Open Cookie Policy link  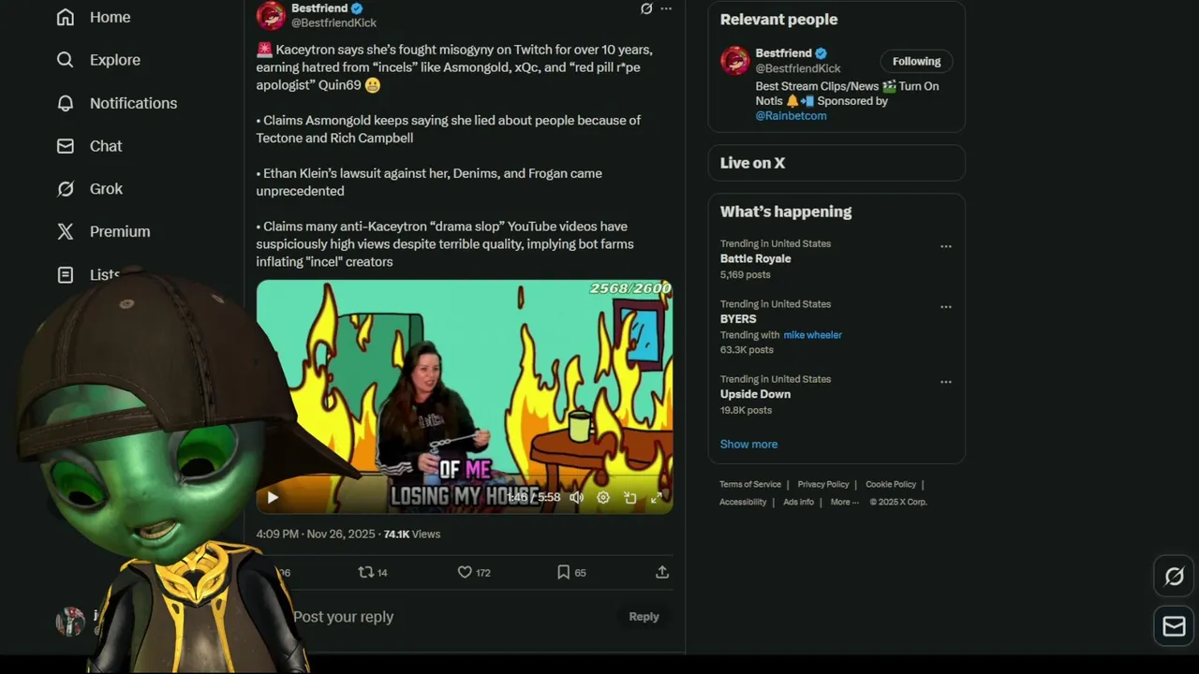tap(891, 485)
